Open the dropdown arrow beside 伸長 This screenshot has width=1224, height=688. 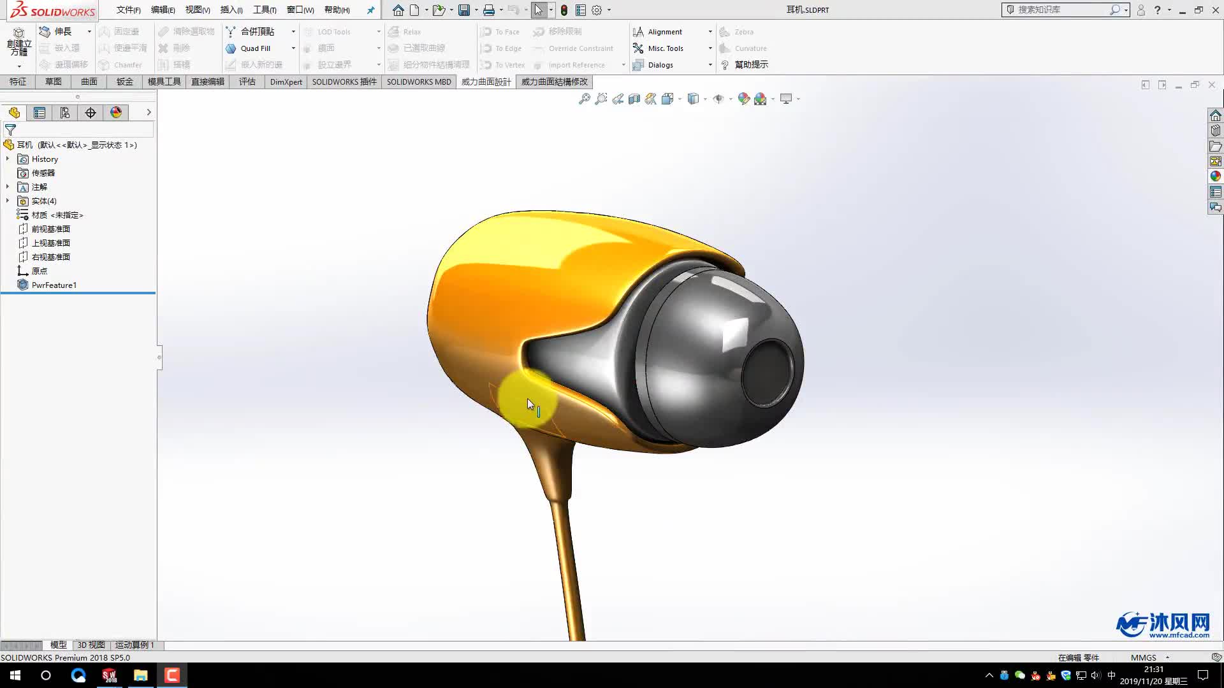point(89,31)
